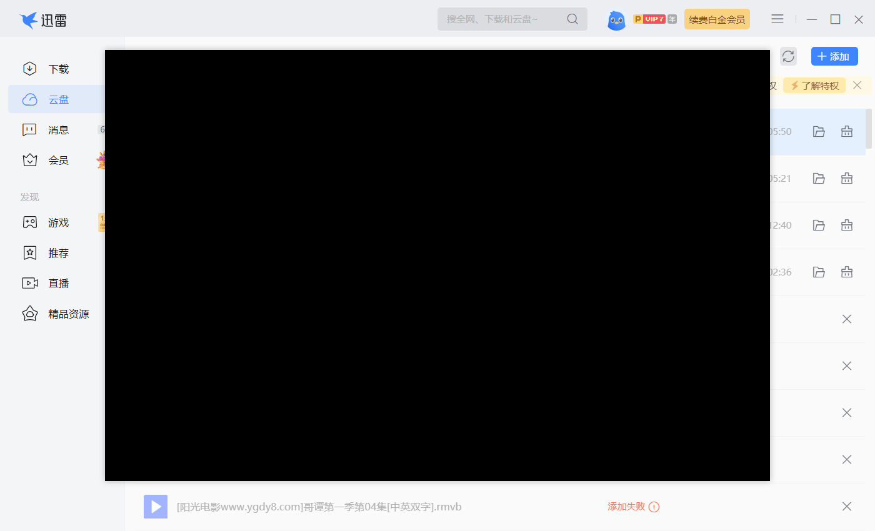The image size is (875, 531).
Task: Delete the task with time ending 02:36
Action: pyautogui.click(x=846, y=272)
